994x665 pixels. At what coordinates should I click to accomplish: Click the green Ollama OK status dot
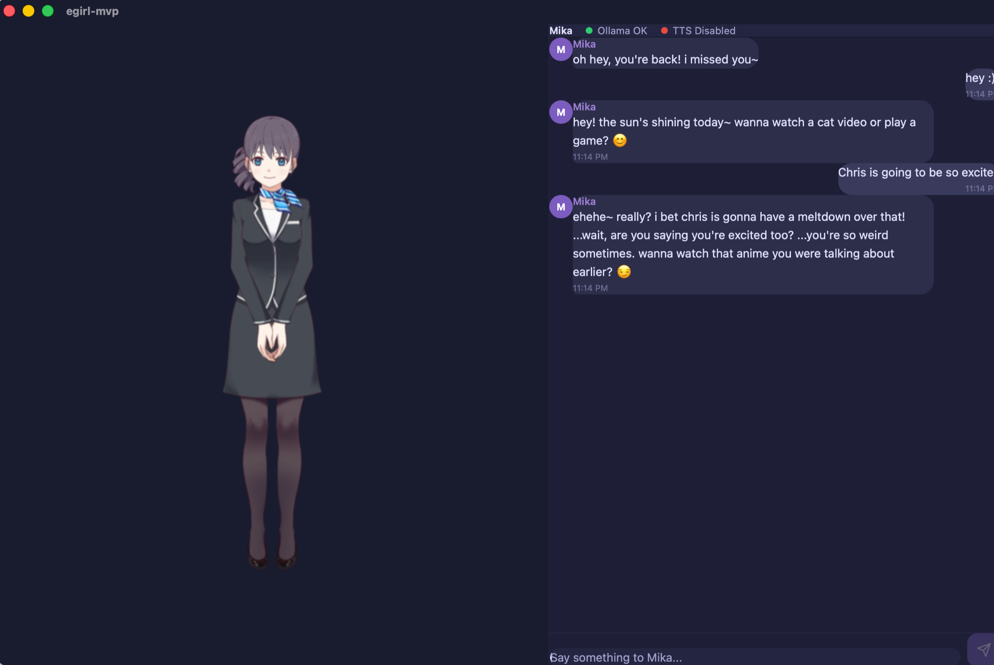tap(589, 31)
